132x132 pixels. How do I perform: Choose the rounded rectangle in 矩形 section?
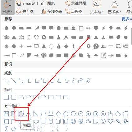click(14, 97)
